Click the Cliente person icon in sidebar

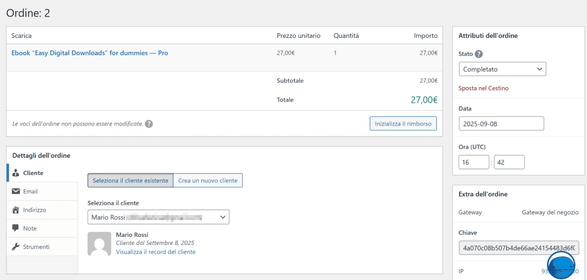(15, 173)
